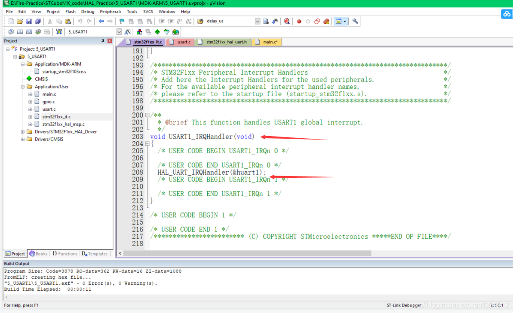The height and width of the screenshot is (313, 513).
Task: Open the 5_USART1 target dropdown
Action: tap(119, 32)
